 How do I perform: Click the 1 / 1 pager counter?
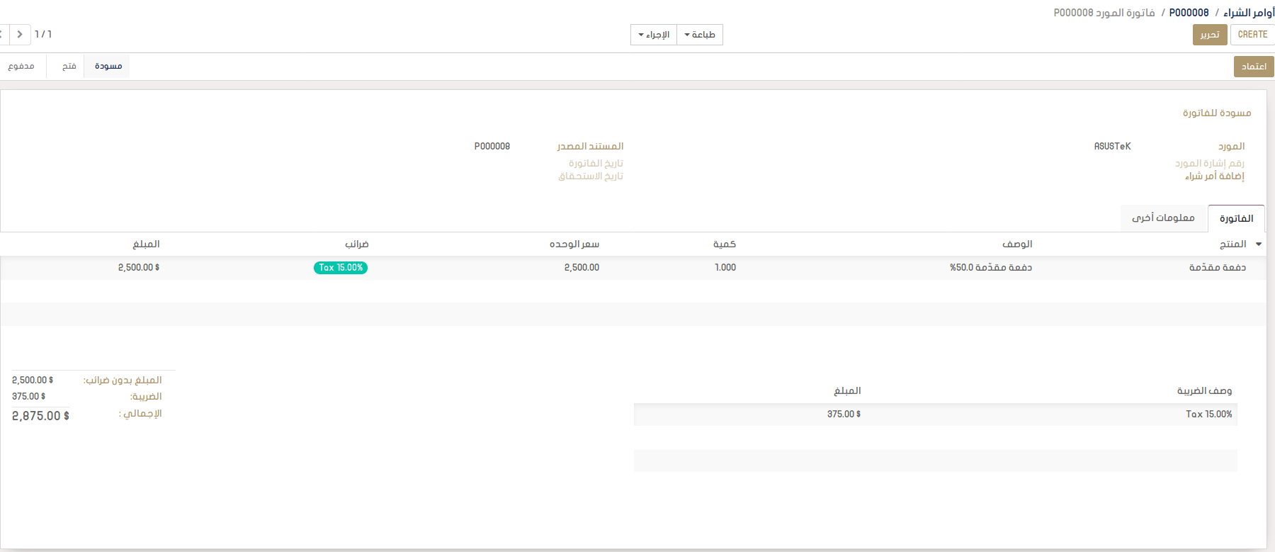pos(43,34)
